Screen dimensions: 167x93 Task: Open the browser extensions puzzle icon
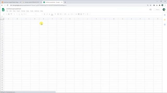(x=159, y=5)
